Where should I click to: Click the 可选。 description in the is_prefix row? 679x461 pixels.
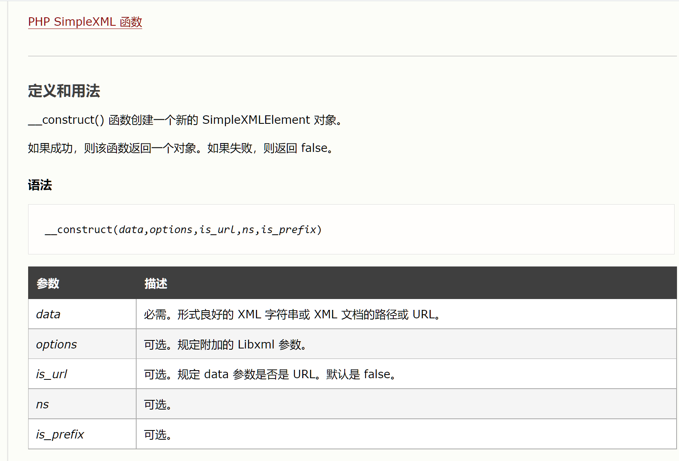click(x=158, y=434)
